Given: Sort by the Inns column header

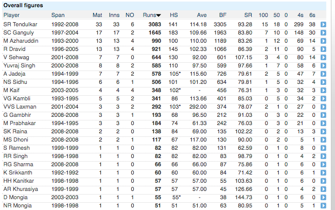Looking at the screenshot, I should [x=114, y=15].
